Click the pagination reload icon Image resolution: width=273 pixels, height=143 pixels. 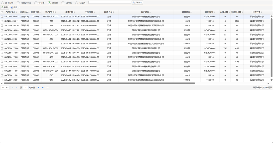click(47, 88)
